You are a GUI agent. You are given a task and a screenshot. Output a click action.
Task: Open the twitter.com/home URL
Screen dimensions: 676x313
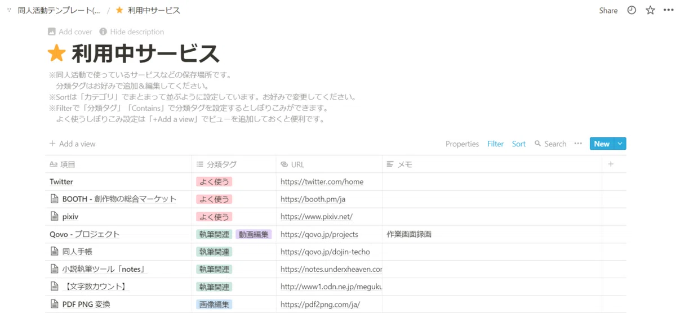(322, 182)
